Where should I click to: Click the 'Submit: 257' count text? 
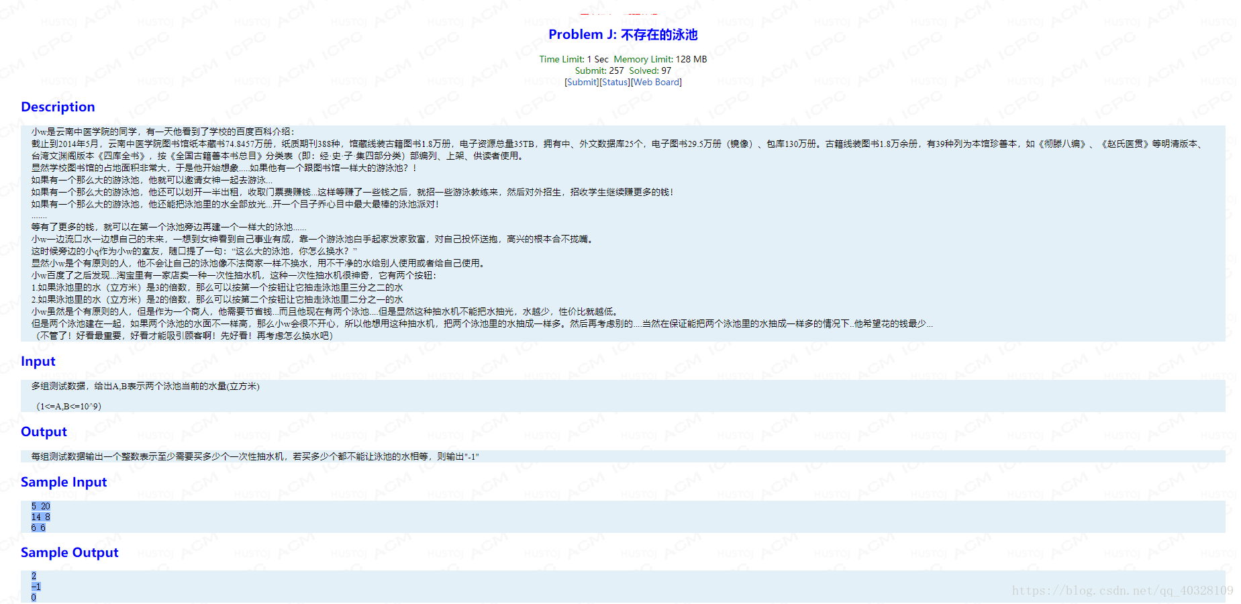pyautogui.click(x=599, y=70)
